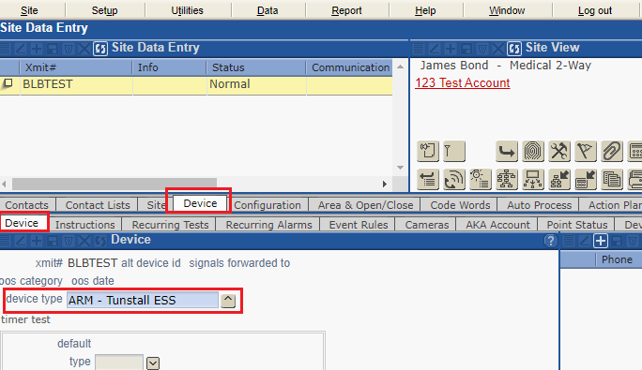Open the Report menu
The image size is (642, 370).
point(346,10)
